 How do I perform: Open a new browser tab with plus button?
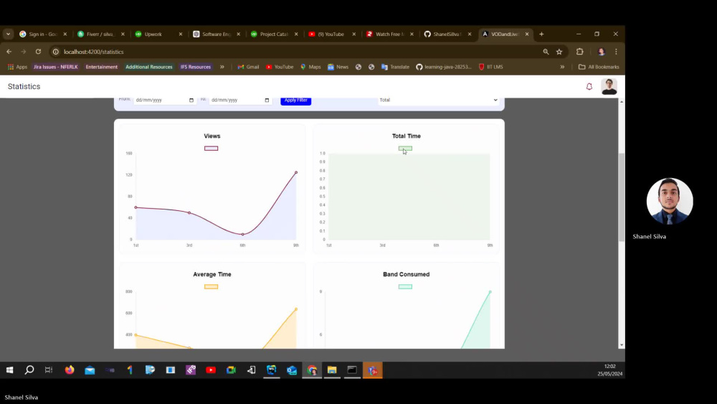pos(541,34)
